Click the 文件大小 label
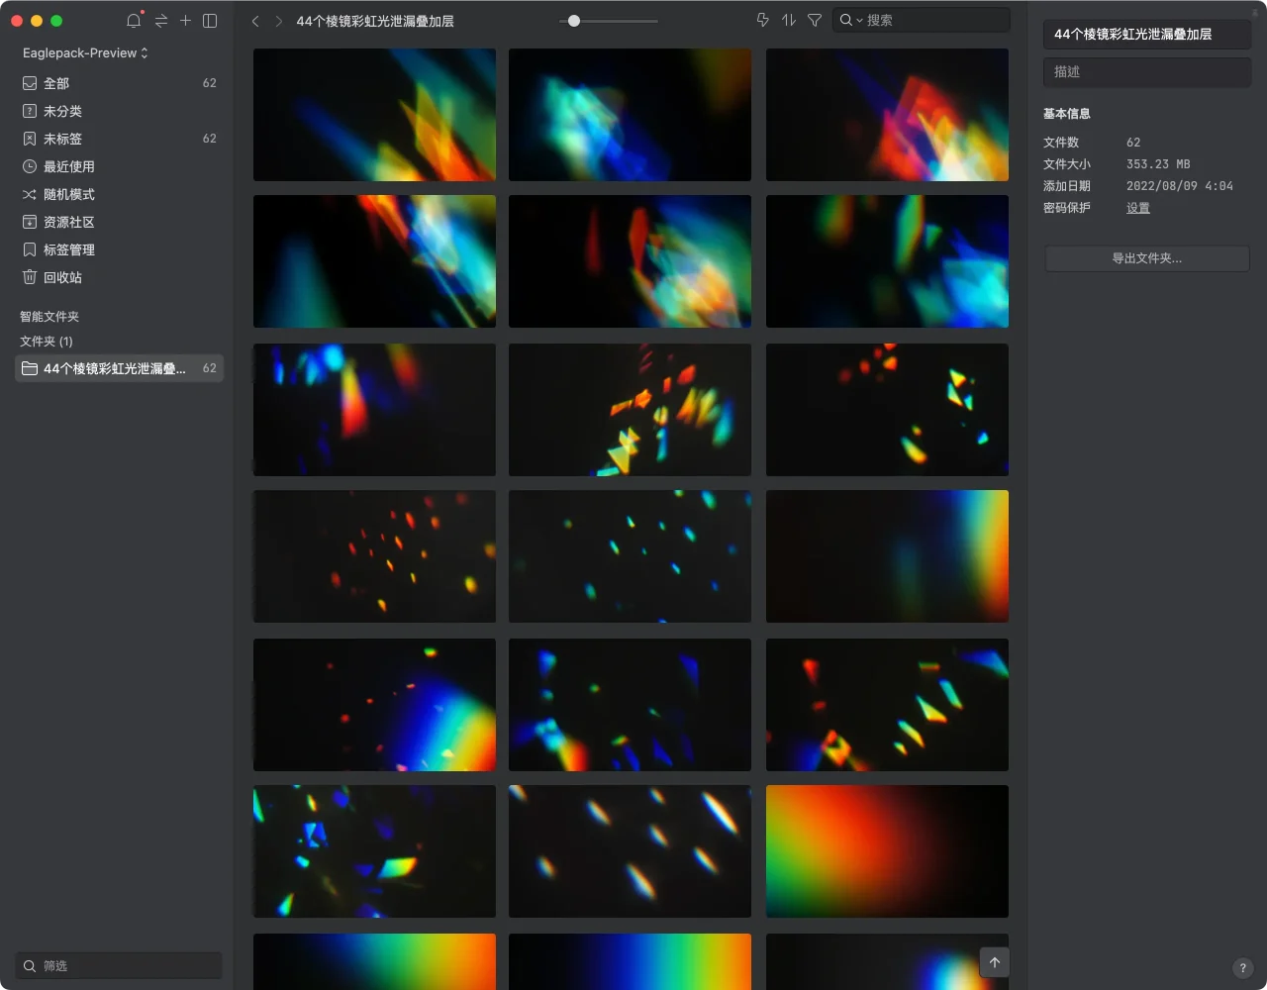 [x=1067, y=164]
